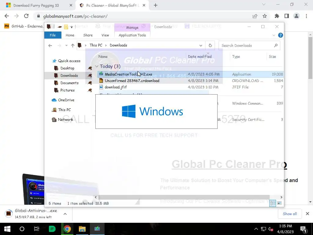Click the Chrome address bar URL

click(x=75, y=16)
